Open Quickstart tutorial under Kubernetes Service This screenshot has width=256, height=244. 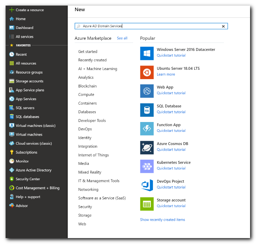(x=171, y=168)
